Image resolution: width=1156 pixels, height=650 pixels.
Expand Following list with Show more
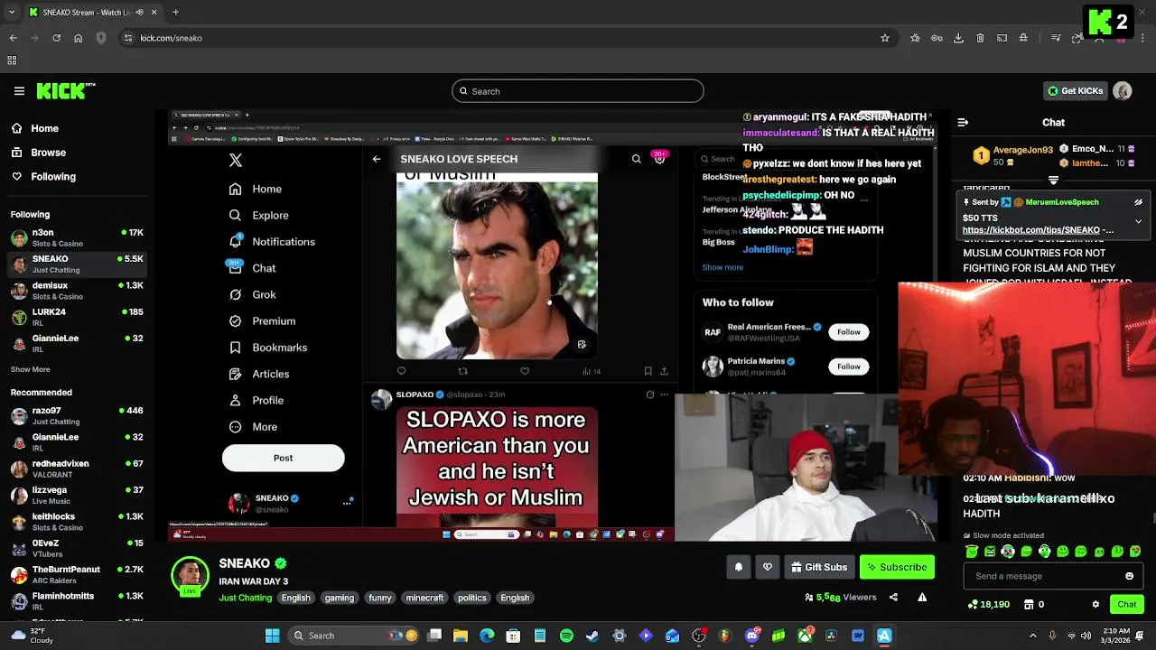point(30,369)
